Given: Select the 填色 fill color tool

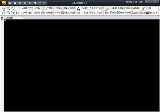Looking at the screenshot, I should click(x=64, y=13).
